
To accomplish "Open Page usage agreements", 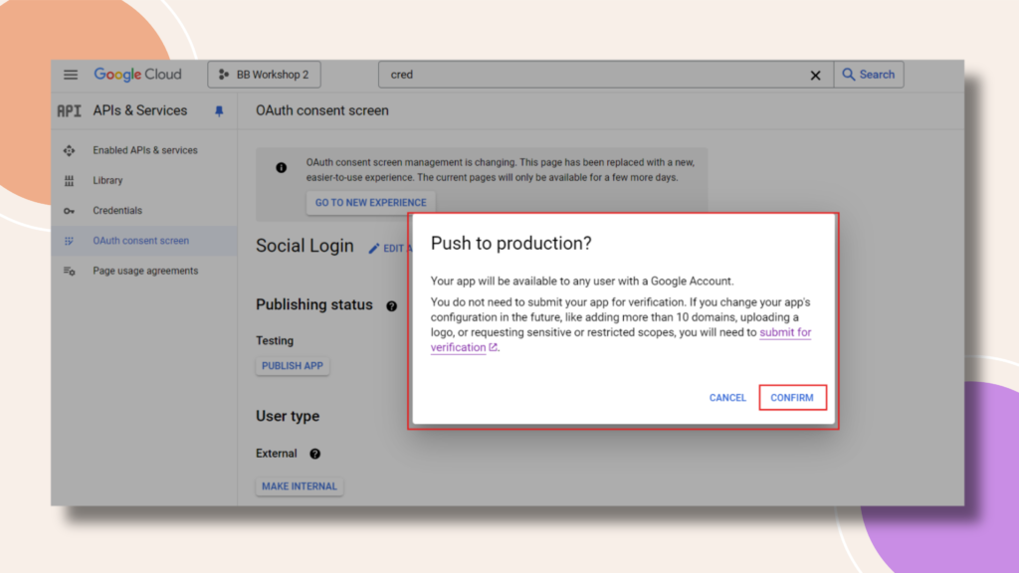I will (145, 271).
